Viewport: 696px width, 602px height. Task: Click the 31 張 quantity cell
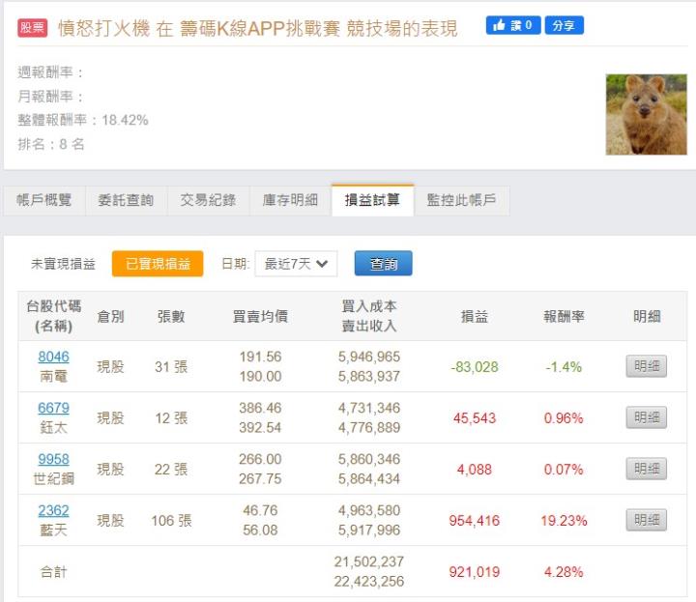point(171,367)
